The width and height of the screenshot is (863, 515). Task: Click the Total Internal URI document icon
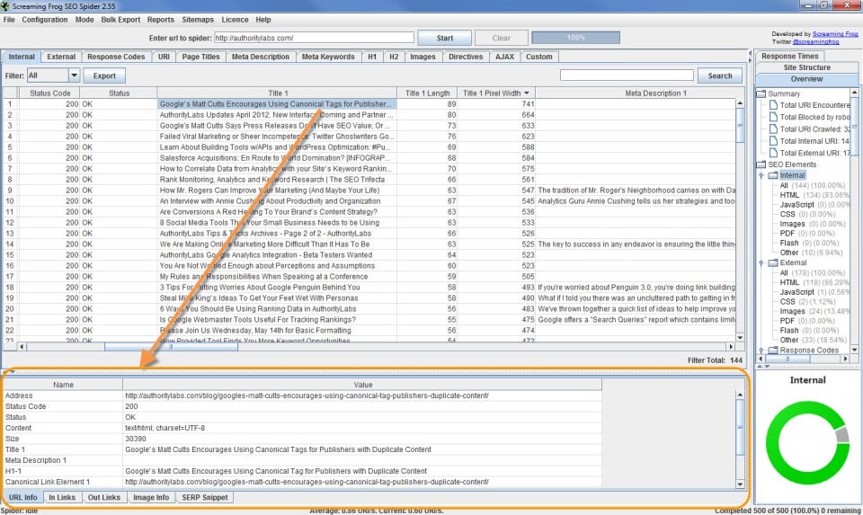(773, 141)
